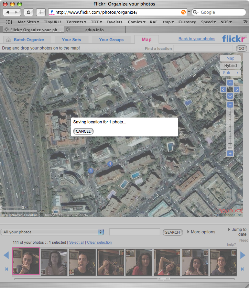Click the Select all link
Image resolution: width=249 pixels, height=288 pixels.
[x=76, y=242]
